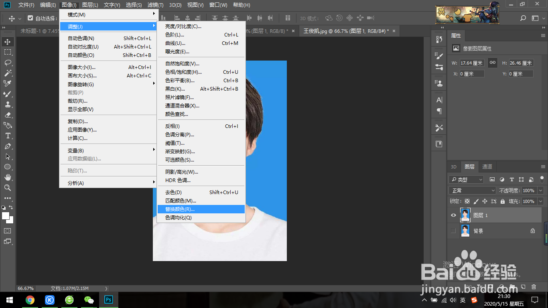Select the Rectangular Marquee tool
The width and height of the screenshot is (548, 308).
coord(8,52)
